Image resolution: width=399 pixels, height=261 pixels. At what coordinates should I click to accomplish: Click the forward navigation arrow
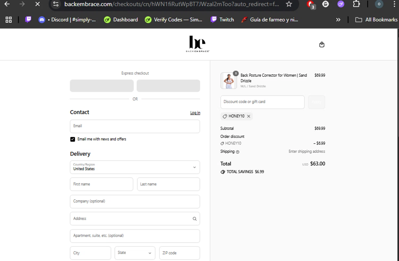pos(22,4)
